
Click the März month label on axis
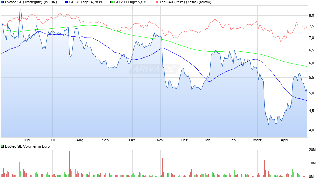(x=258, y=140)
